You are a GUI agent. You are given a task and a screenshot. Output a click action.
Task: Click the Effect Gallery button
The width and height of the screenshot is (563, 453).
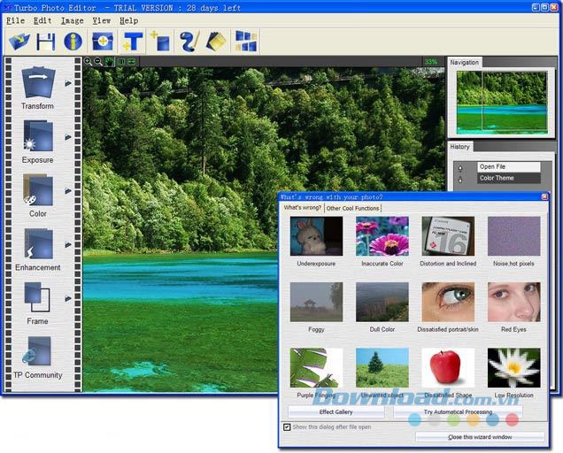point(336,411)
